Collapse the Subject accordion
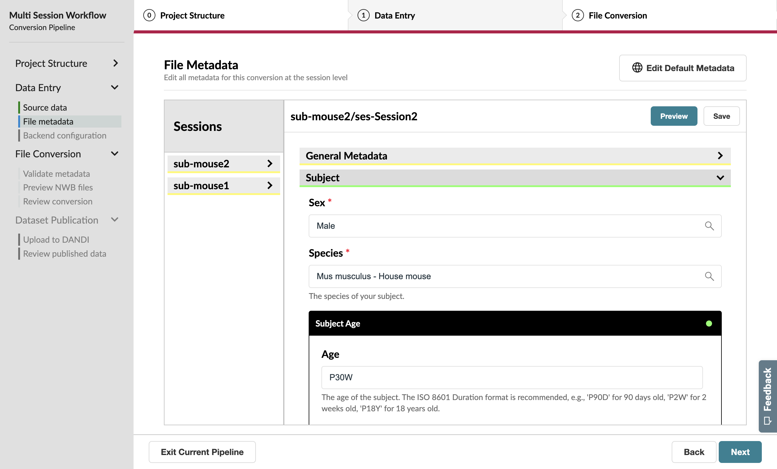Viewport: 777px width, 469px height. pos(515,178)
